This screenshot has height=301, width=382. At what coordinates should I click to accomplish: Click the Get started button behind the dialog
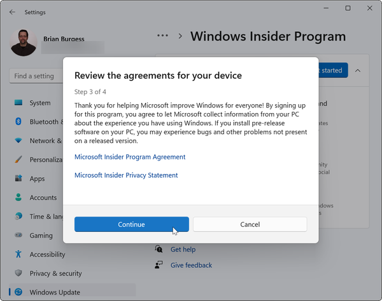(x=333, y=70)
